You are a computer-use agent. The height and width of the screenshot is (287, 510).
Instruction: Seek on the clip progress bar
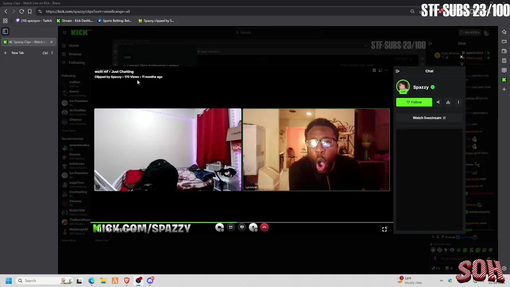tap(242, 222)
